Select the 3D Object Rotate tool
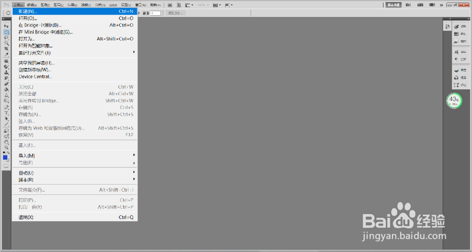The image size is (472, 252). tap(6, 131)
